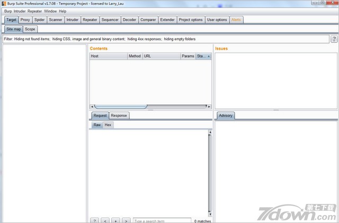Open the Intruder menu in the menu bar

pos(20,11)
